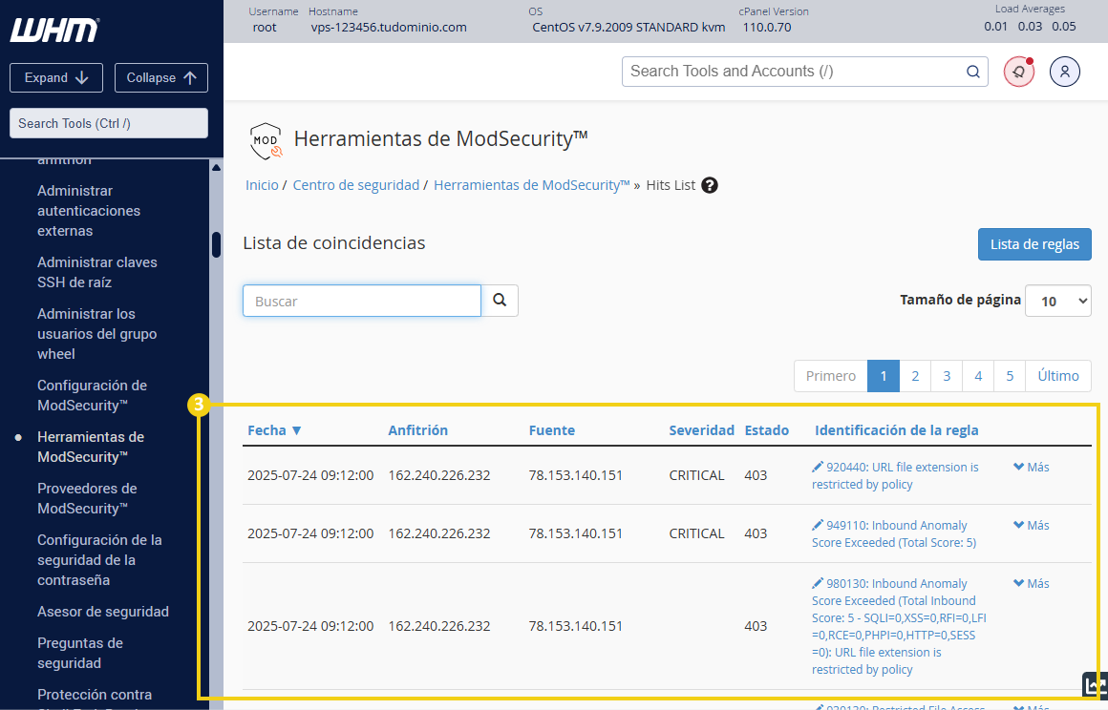Viewport: 1108px width, 710px height.
Task: Click into the Buscar search box
Action: [362, 301]
